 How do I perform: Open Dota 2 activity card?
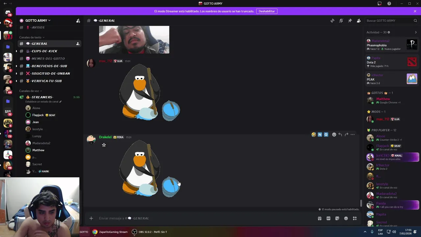click(x=392, y=62)
